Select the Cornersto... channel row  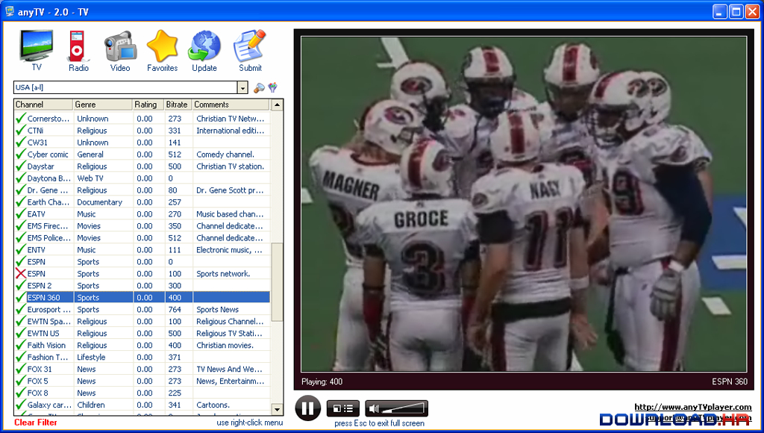click(x=143, y=119)
